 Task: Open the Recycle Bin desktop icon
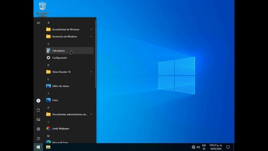coord(42,9)
